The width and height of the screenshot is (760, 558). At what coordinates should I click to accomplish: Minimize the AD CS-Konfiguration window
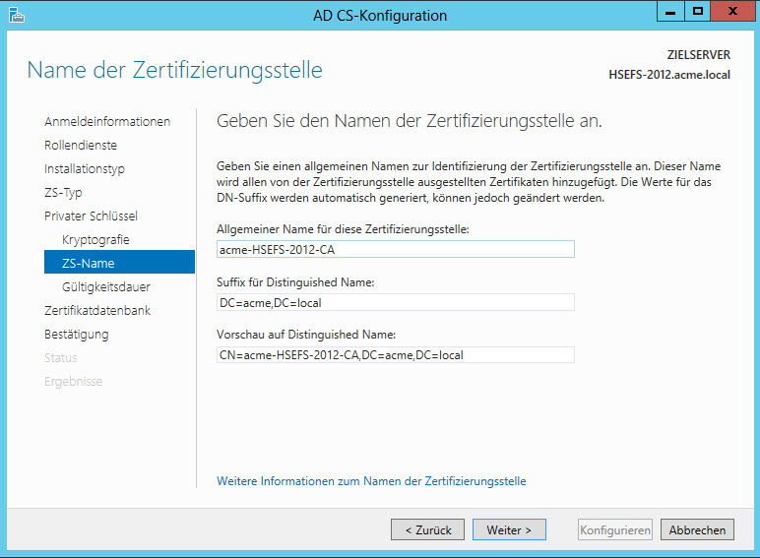point(670,12)
